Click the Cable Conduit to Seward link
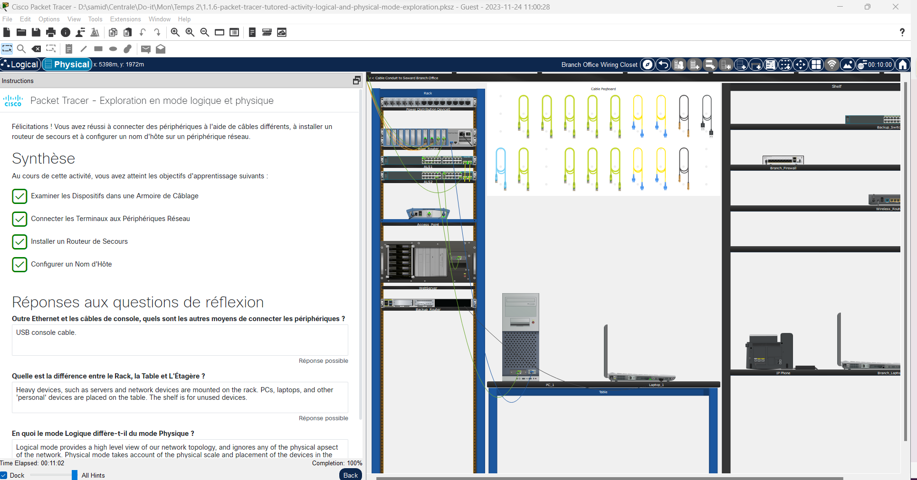Viewport: 917px width, 480px height. [404, 78]
